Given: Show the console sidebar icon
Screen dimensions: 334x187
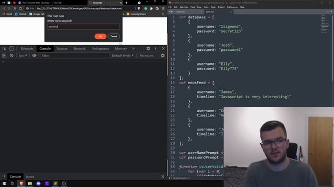Looking at the screenshot, I should click(x=4, y=56).
